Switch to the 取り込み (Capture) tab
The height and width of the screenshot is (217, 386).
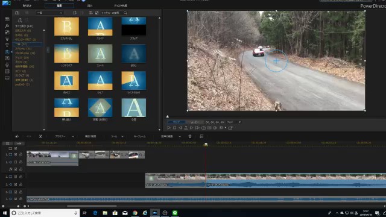[x=27, y=5]
